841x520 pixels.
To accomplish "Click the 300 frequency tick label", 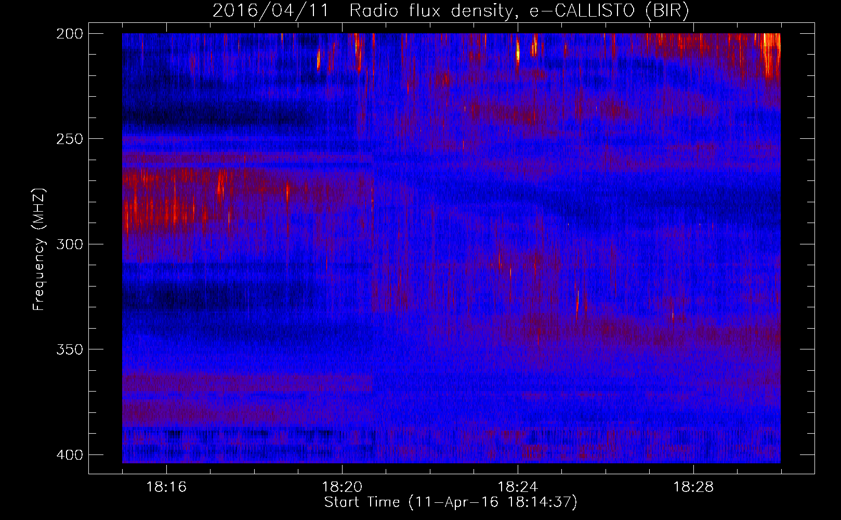I will [70, 244].
